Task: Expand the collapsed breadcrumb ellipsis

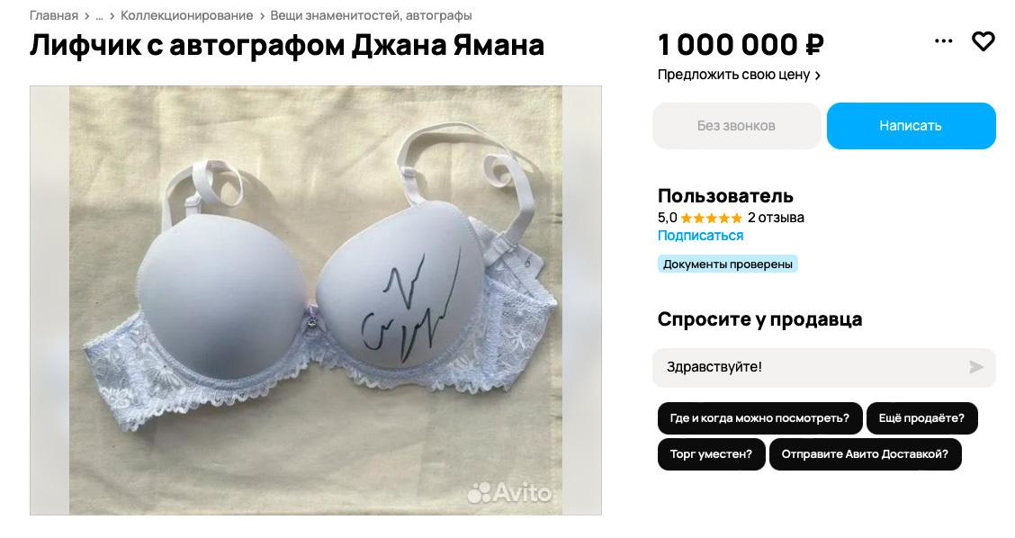Action: point(99,15)
